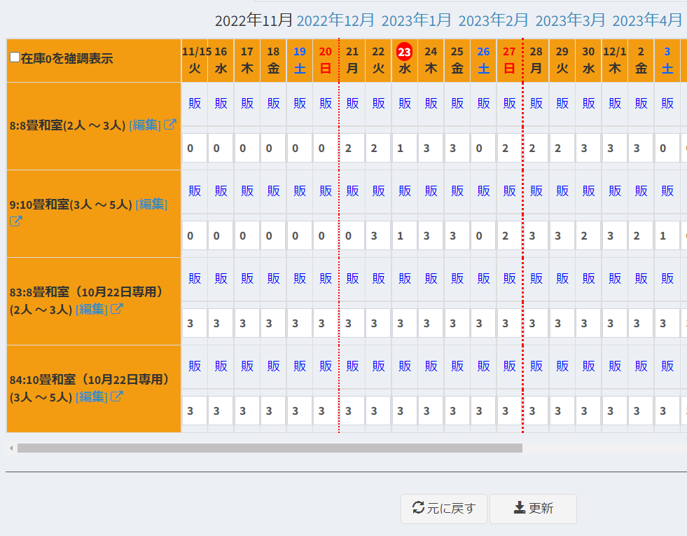Image resolution: width=687 pixels, height=536 pixels.
Task: Click the 更新 button
Action: [x=533, y=509]
